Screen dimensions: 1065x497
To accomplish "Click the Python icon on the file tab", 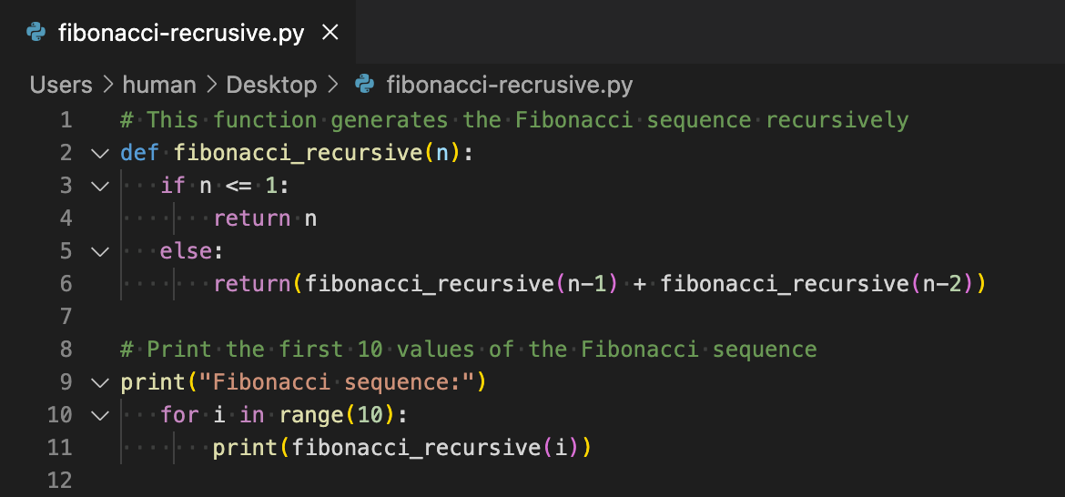I will click(36, 32).
